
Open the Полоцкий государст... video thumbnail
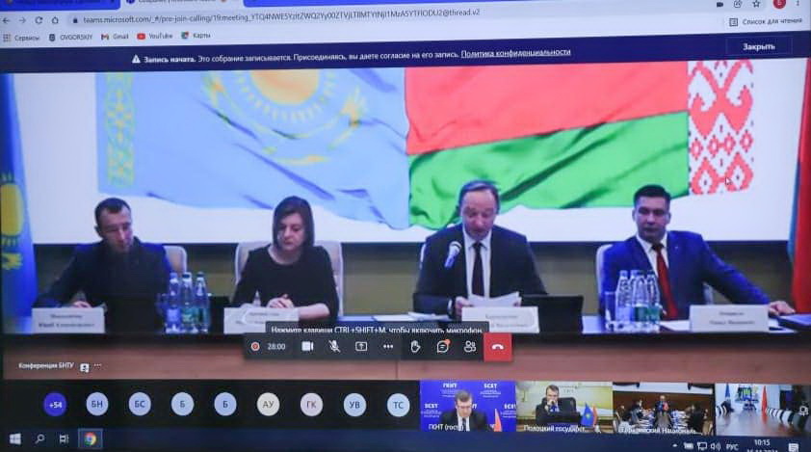(564, 408)
